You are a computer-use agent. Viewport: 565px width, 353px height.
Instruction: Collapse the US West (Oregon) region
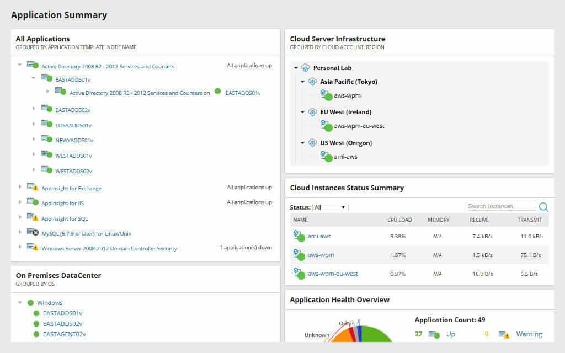[303, 143]
